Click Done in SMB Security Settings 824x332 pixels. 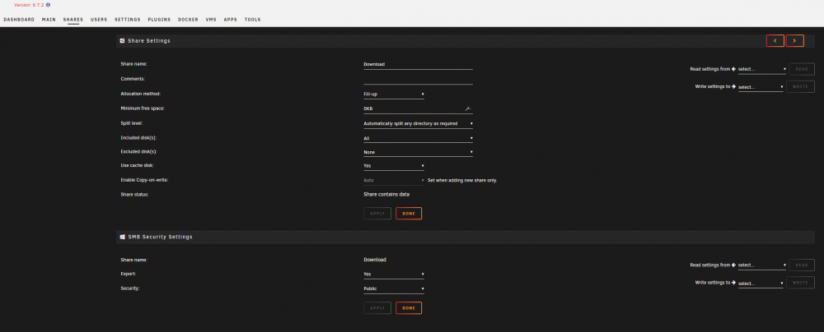point(409,308)
